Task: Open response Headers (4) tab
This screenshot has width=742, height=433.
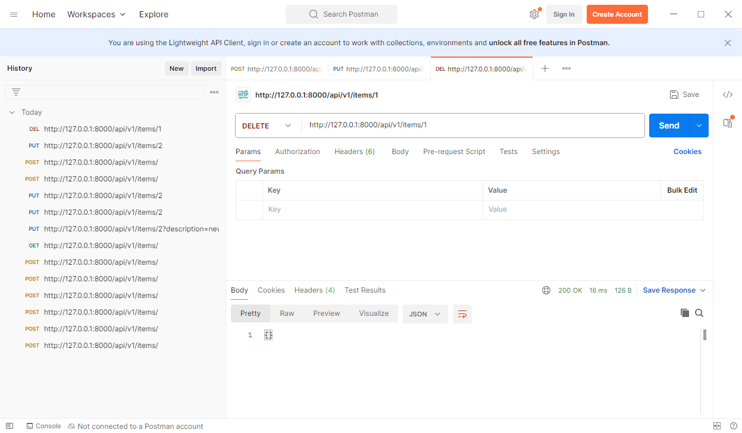Action: click(315, 290)
